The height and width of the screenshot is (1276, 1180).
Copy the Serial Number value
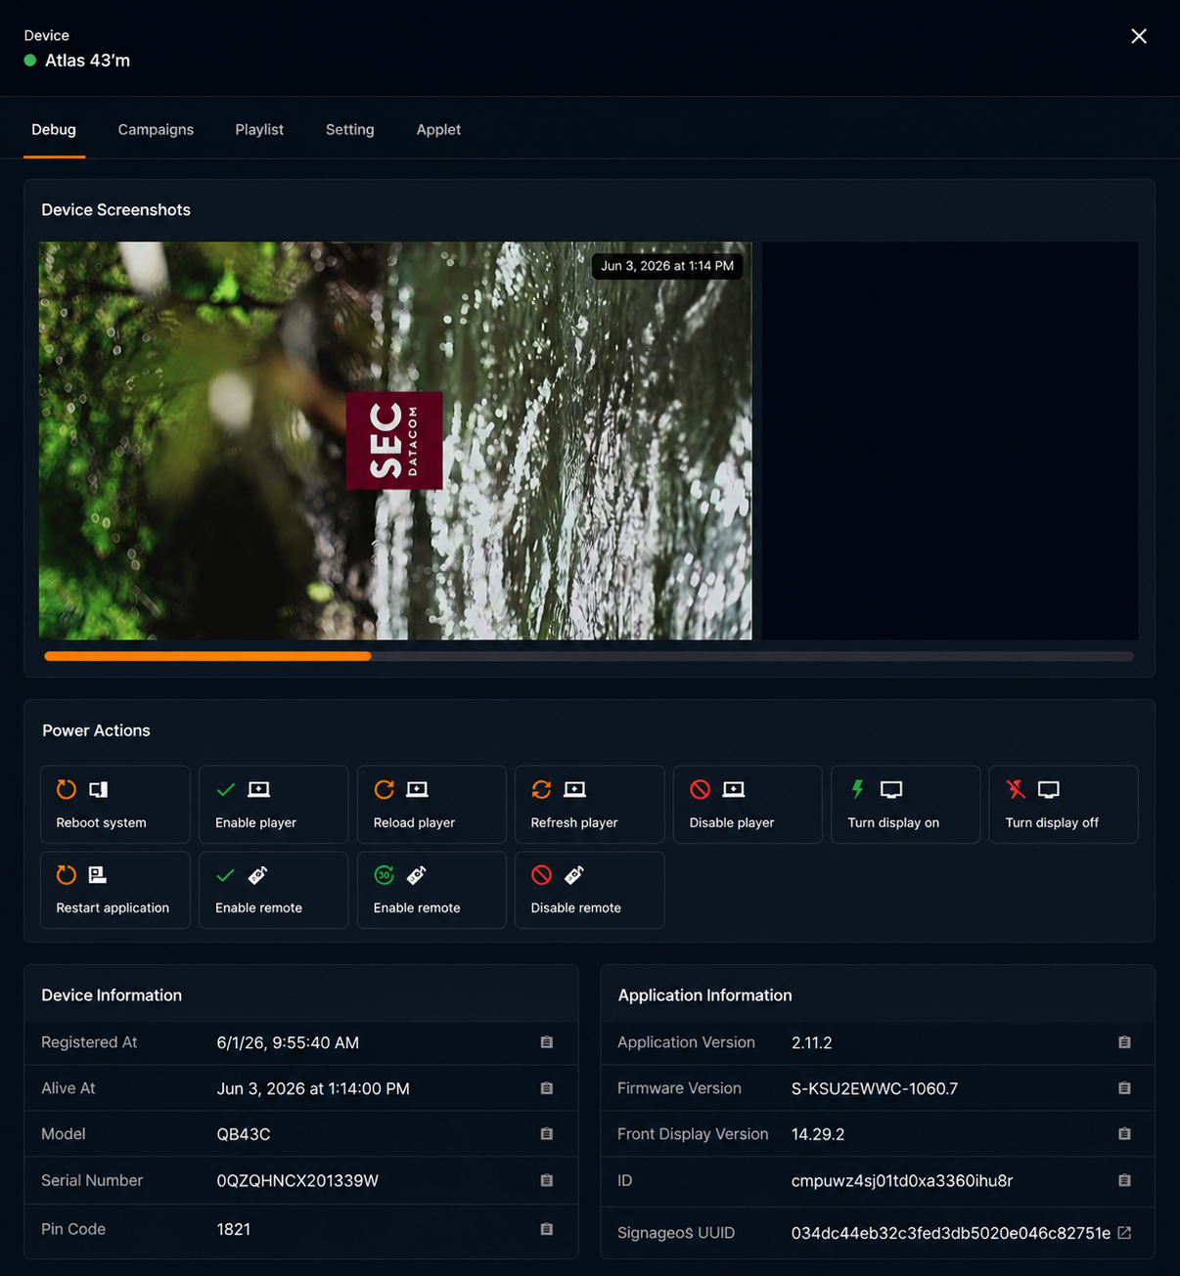coord(547,1180)
